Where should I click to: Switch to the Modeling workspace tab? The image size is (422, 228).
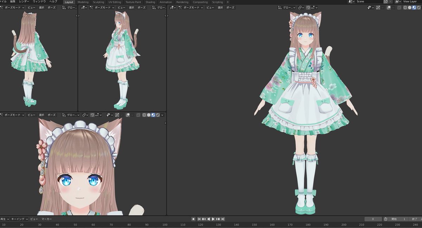(x=83, y=2)
